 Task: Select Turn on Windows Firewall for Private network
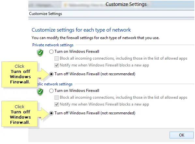click(51, 51)
